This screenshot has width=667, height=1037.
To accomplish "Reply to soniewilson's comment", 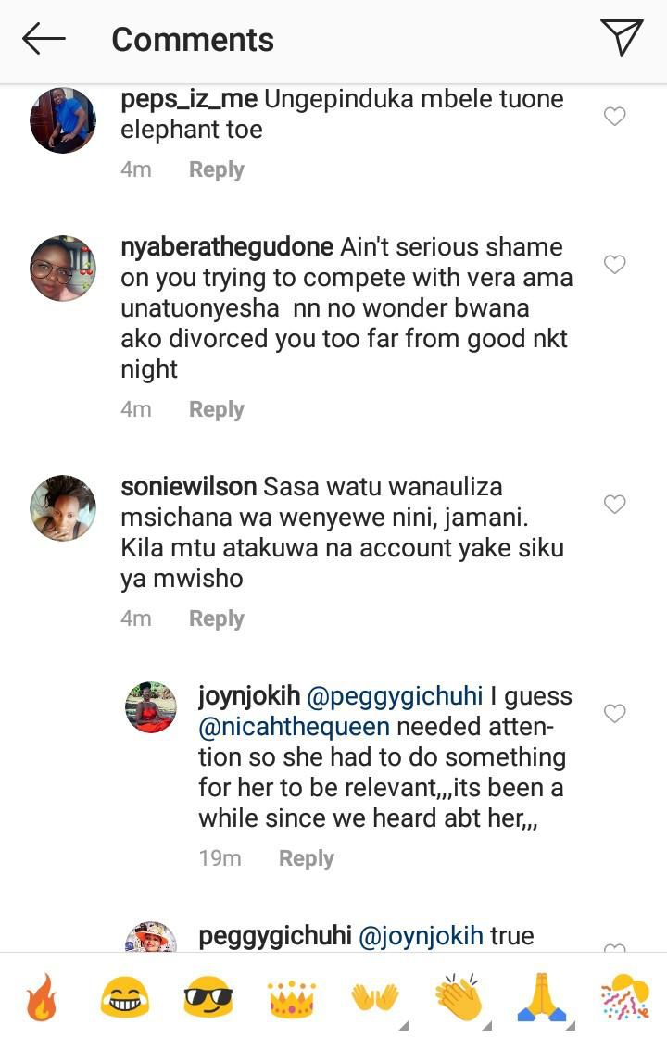I will click(x=217, y=618).
